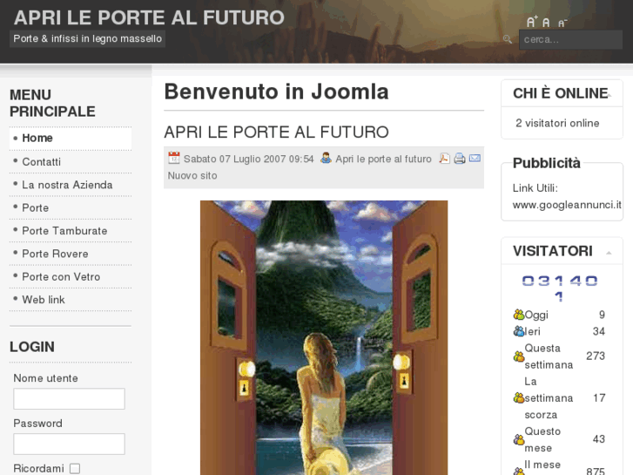The width and height of the screenshot is (633, 475).
Task: Click the '2 visitatori online' text
Action: [x=557, y=123]
